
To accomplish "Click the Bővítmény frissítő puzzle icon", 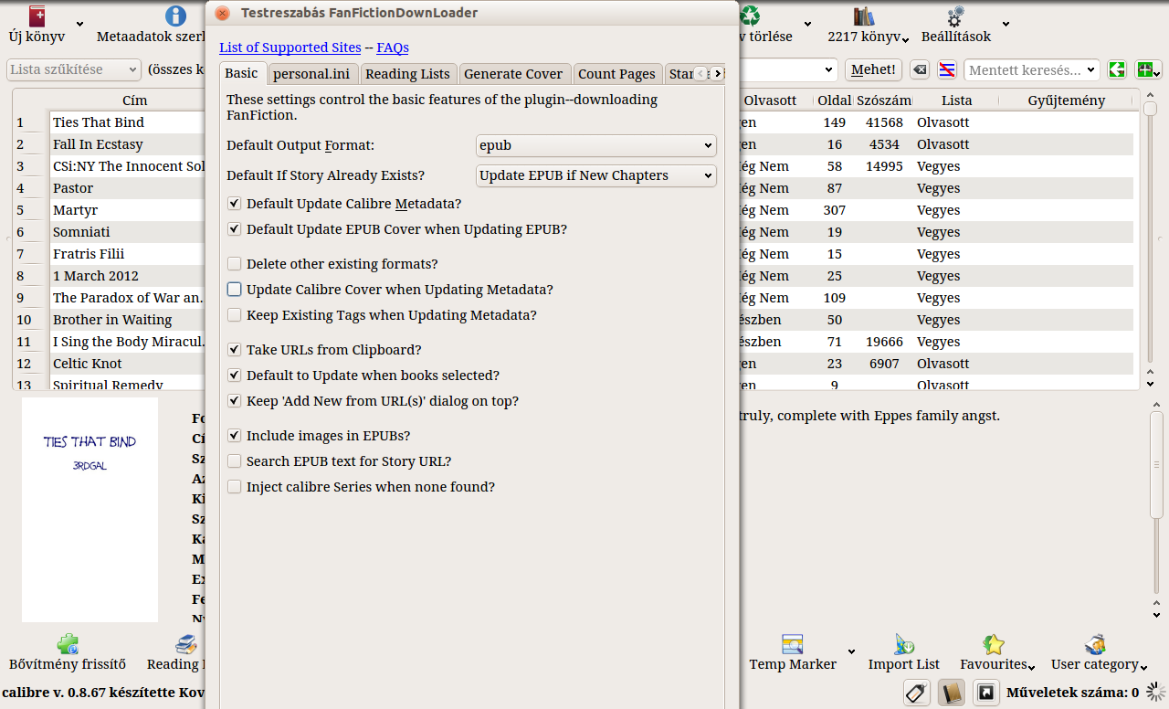I will pos(68,644).
